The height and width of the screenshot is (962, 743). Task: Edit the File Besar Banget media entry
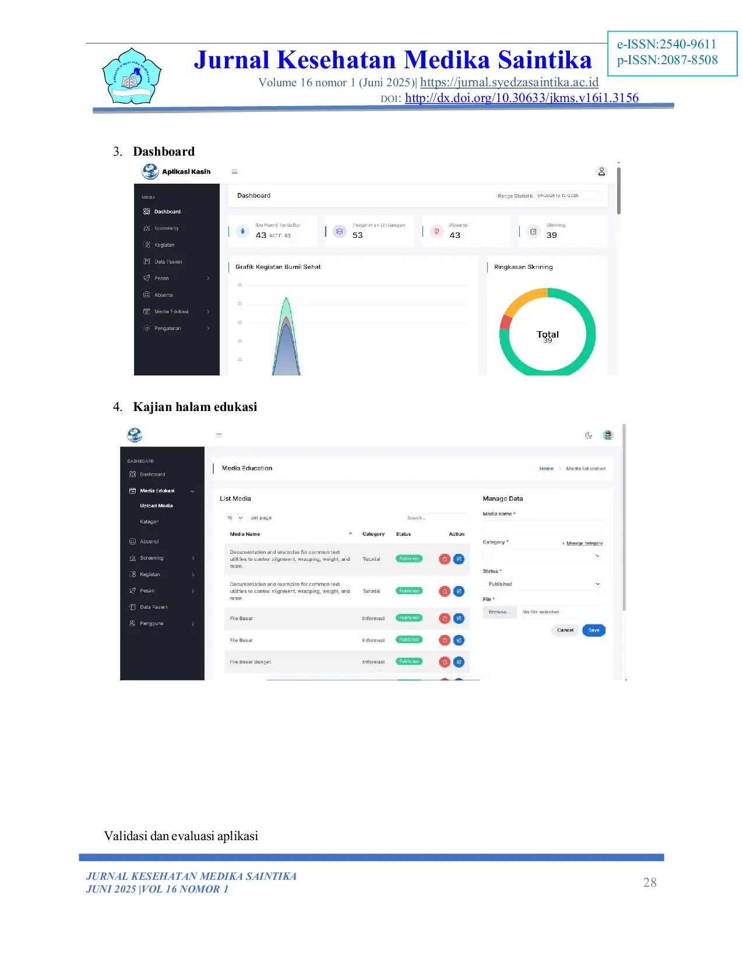click(x=459, y=662)
